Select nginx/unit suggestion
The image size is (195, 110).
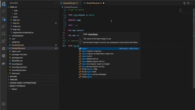[x=109, y=56]
